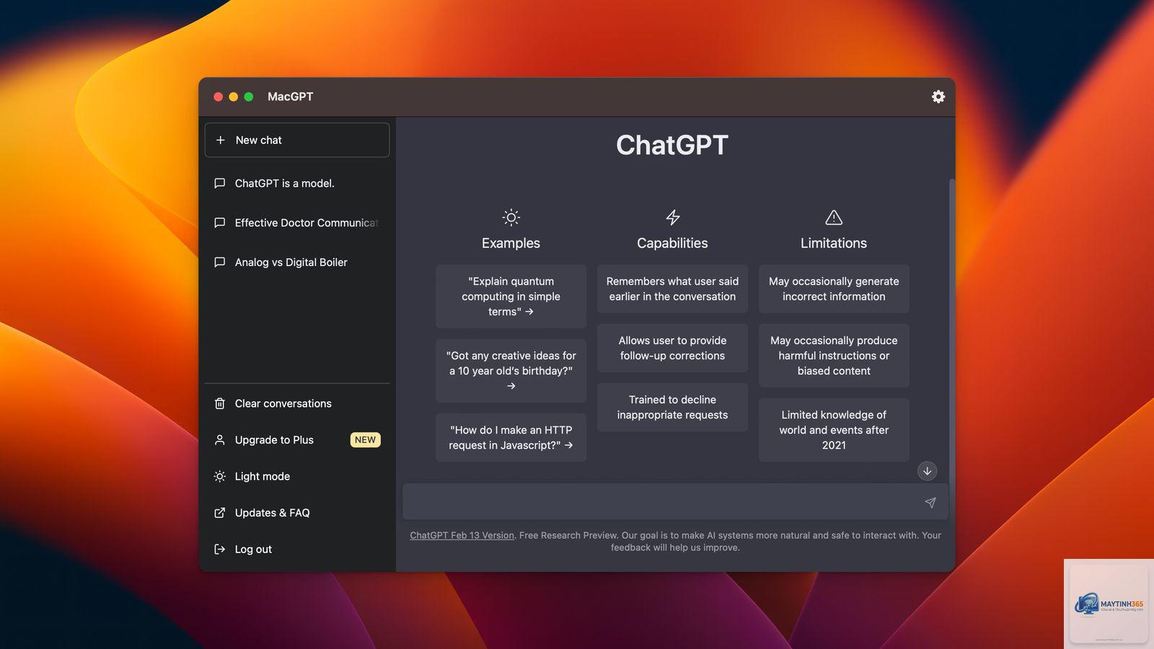This screenshot has height=649, width=1154.
Task: Click the Trained to decline inappropriate requests card
Action: tap(672, 407)
